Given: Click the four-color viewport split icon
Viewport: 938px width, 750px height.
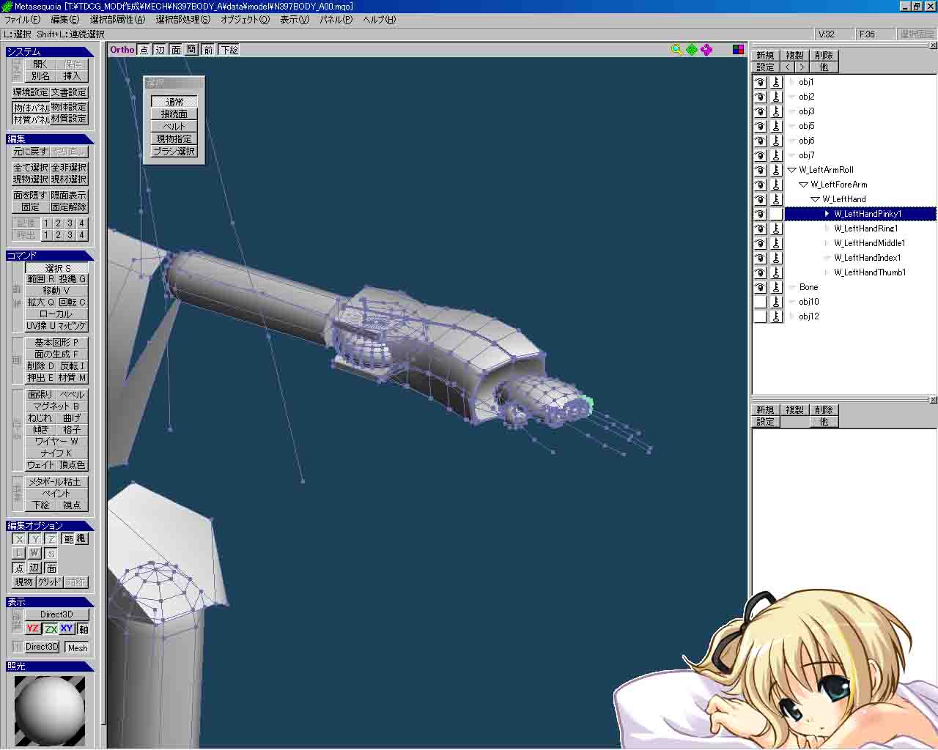Looking at the screenshot, I should click(738, 49).
